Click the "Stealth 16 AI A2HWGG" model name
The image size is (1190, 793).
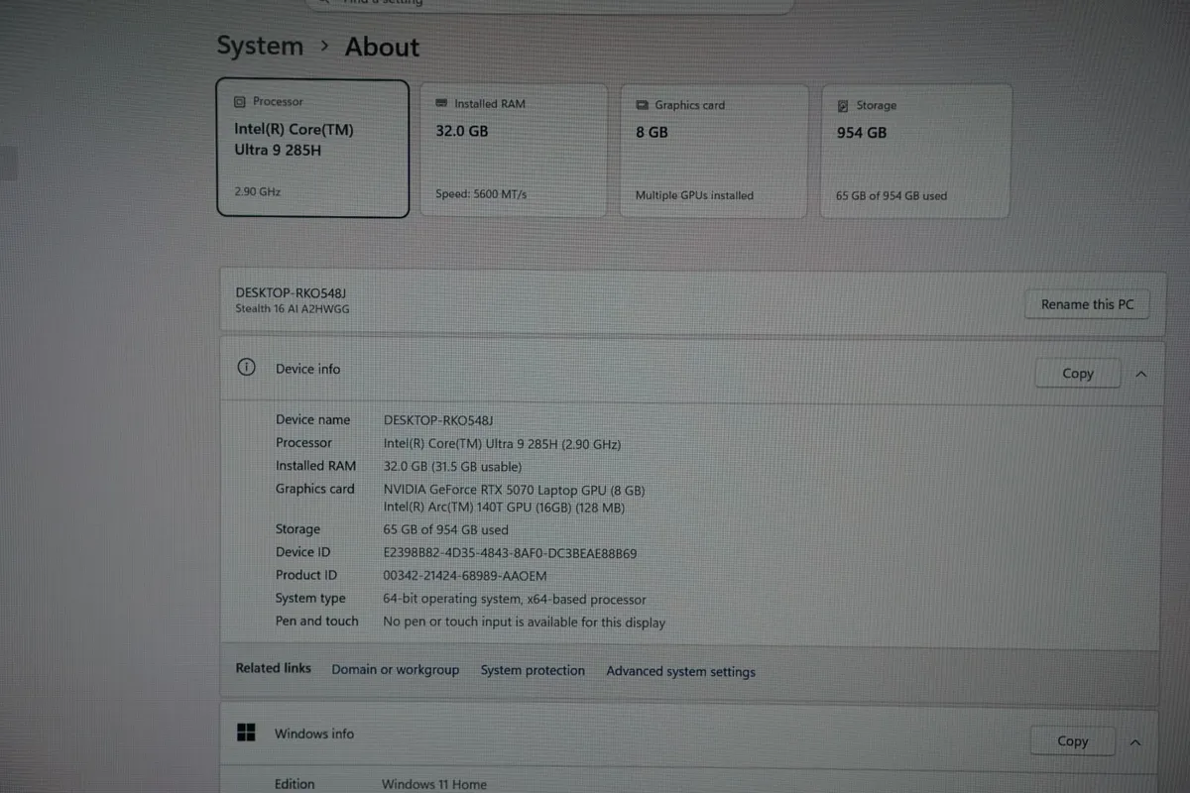(293, 308)
